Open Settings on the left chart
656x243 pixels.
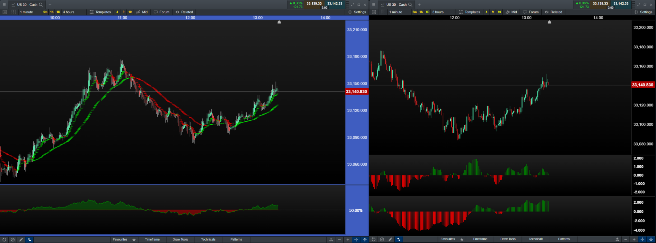click(x=357, y=12)
